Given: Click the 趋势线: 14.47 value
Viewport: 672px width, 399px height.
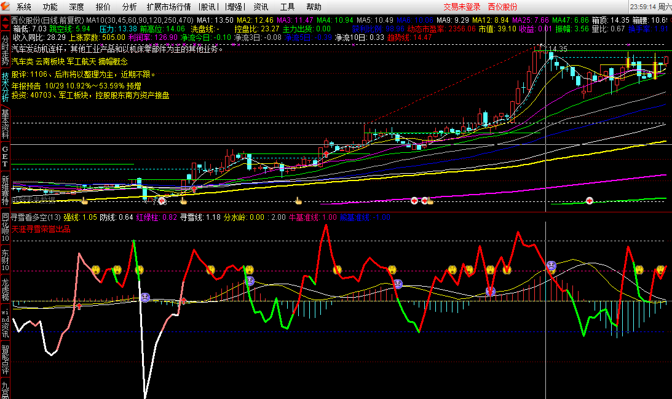Looking at the screenshot, I should coord(409,37).
